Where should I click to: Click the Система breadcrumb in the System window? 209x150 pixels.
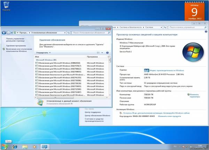coord(149,27)
